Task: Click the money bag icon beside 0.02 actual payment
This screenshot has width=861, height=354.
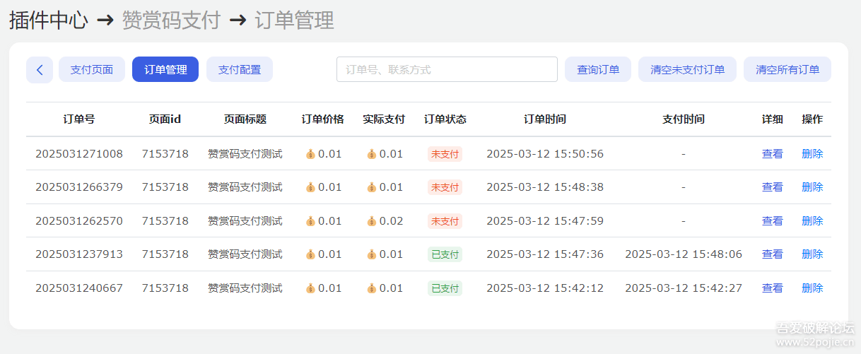Action: tap(372, 221)
